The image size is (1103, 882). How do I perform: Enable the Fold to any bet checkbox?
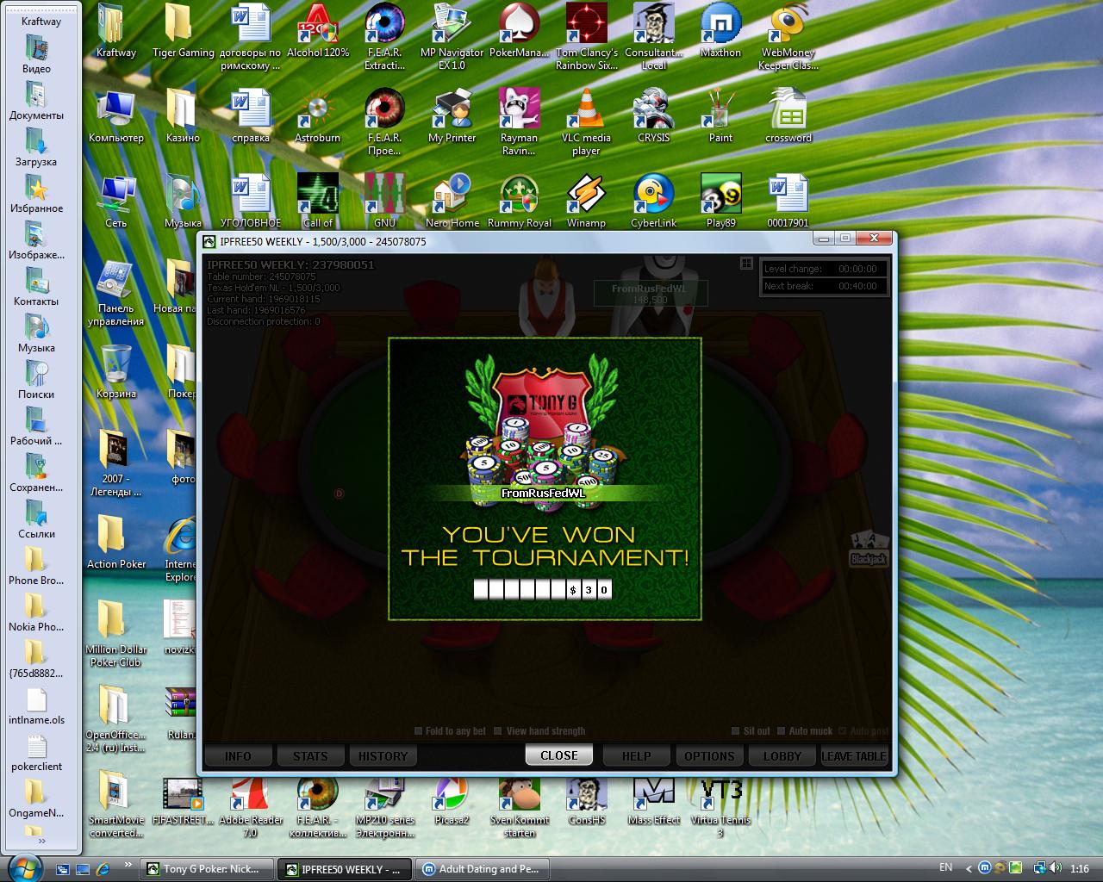(x=419, y=731)
